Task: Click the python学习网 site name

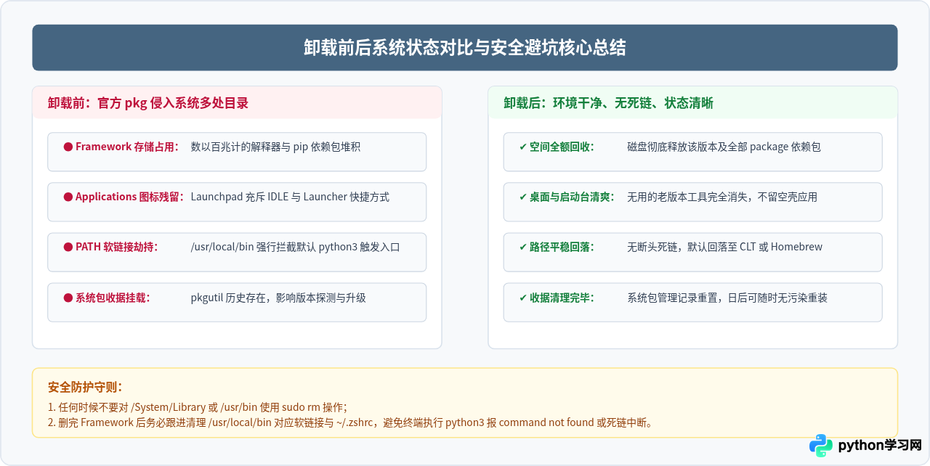Action: [880, 446]
